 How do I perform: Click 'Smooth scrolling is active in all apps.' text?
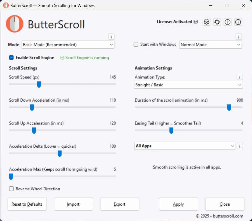187,167
